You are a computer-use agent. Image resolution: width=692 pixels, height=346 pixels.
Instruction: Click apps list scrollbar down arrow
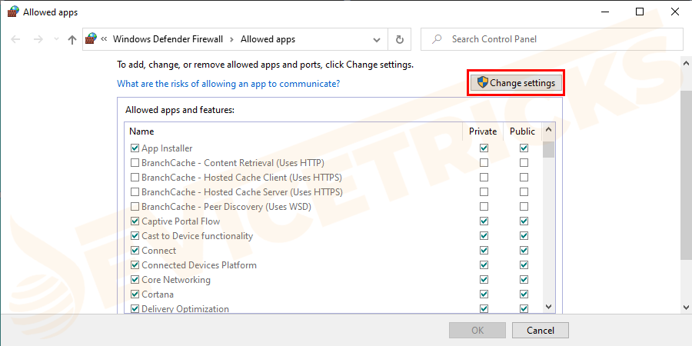click(548, 306)
